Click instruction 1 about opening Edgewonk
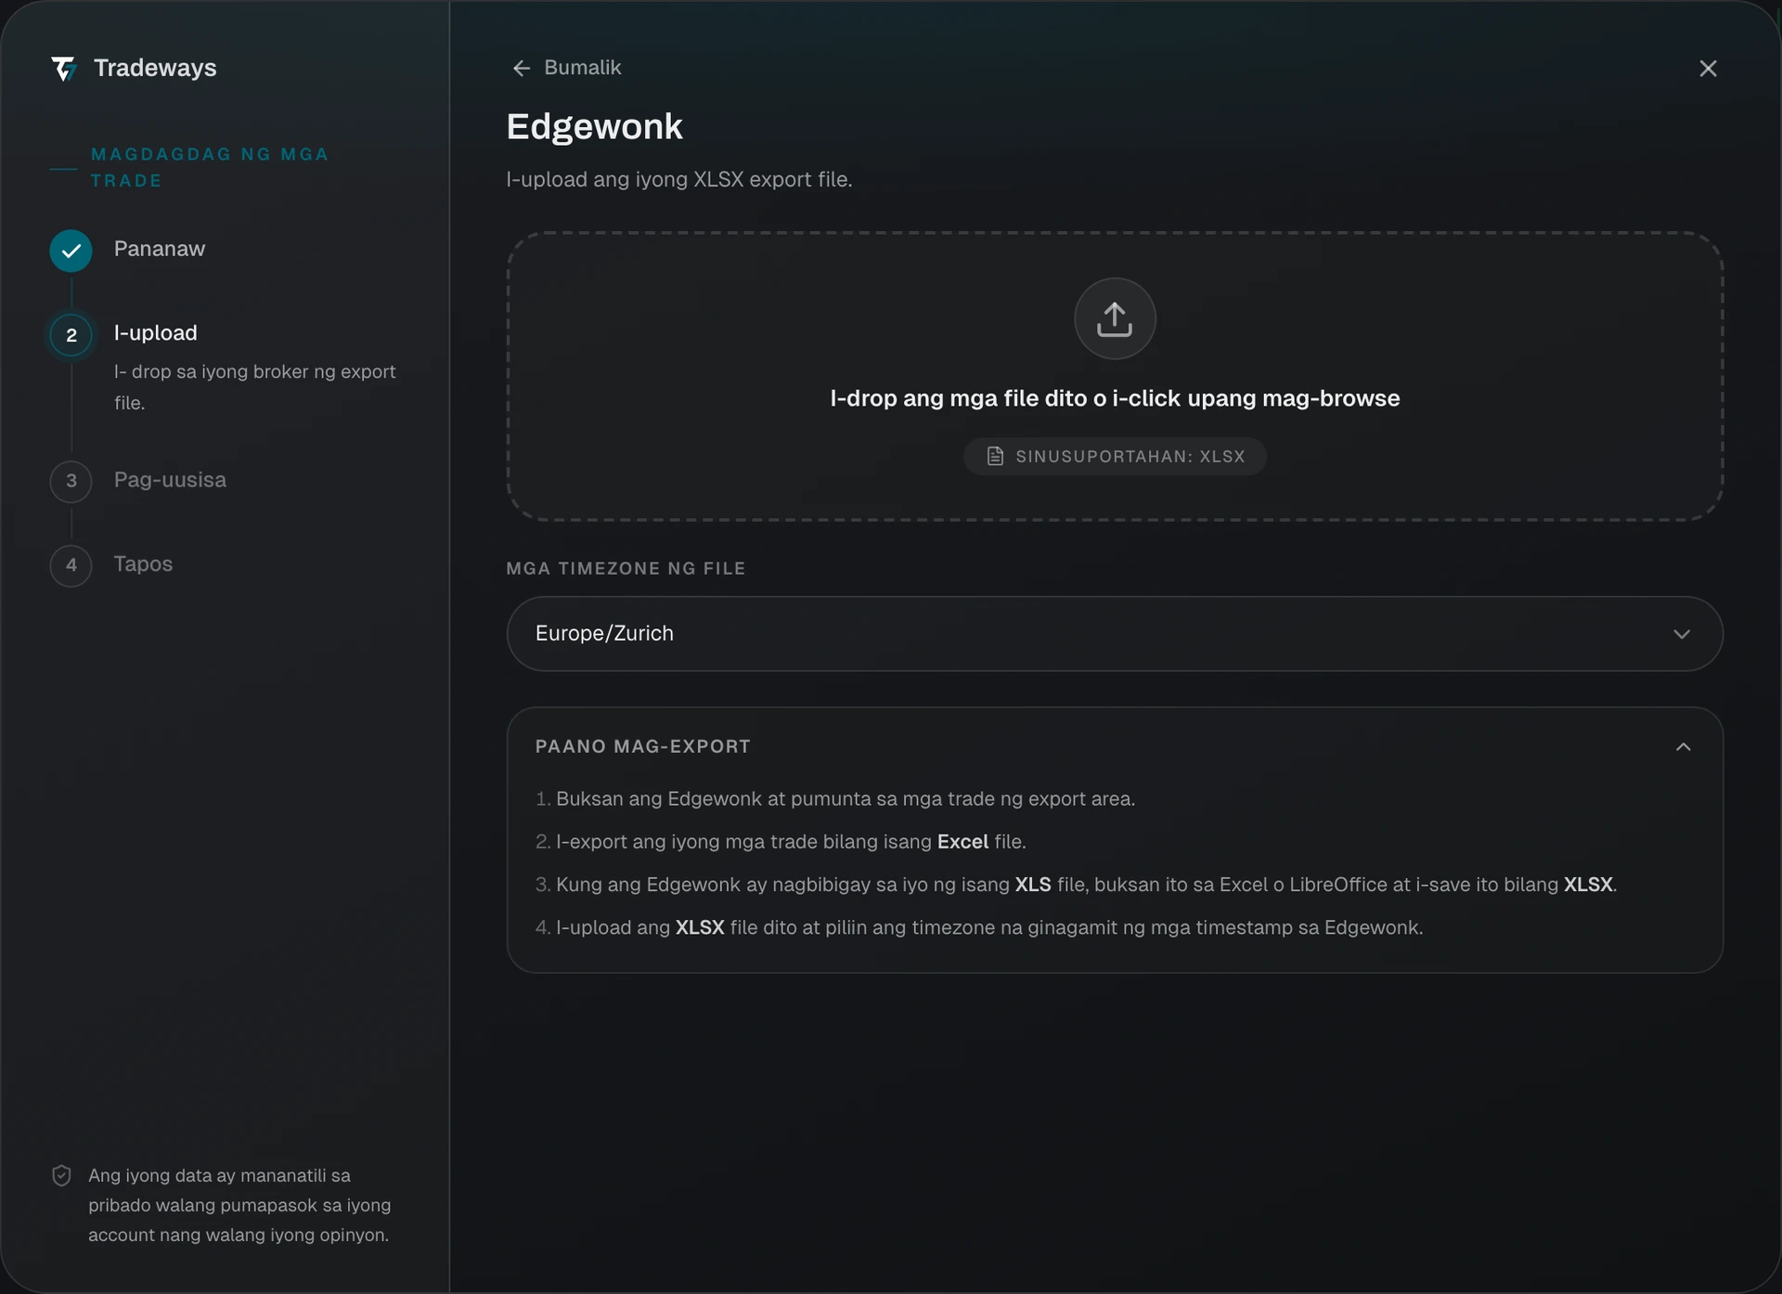Image resolution: width=1782 pixels, height=1294 pixels. (835, 799)
